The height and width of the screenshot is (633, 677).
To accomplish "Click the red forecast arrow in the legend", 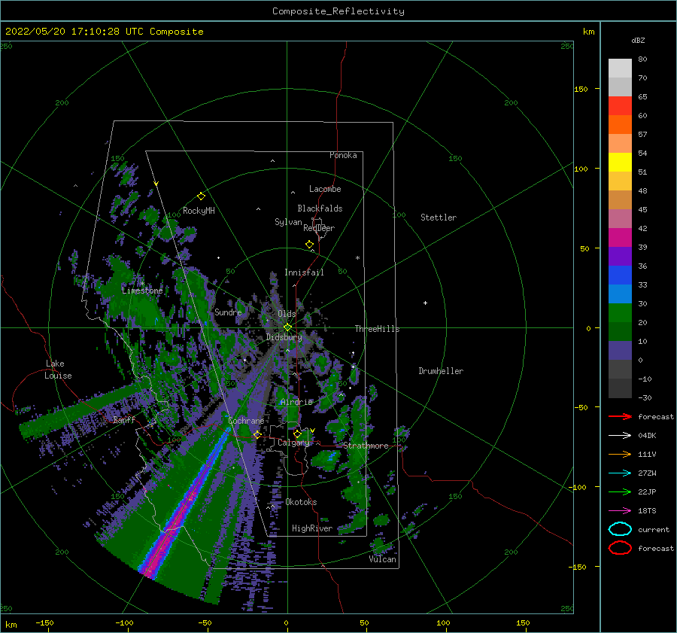I will point(620,416).
